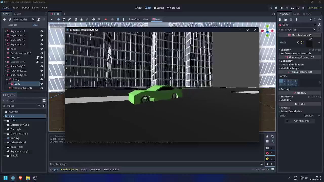Viewport: 324px width, 182px height.
Task: Stop the running project
Action: click(x=281, y=8)
